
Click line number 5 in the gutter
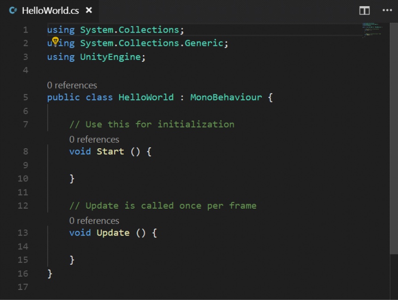[x=26, y=97]
